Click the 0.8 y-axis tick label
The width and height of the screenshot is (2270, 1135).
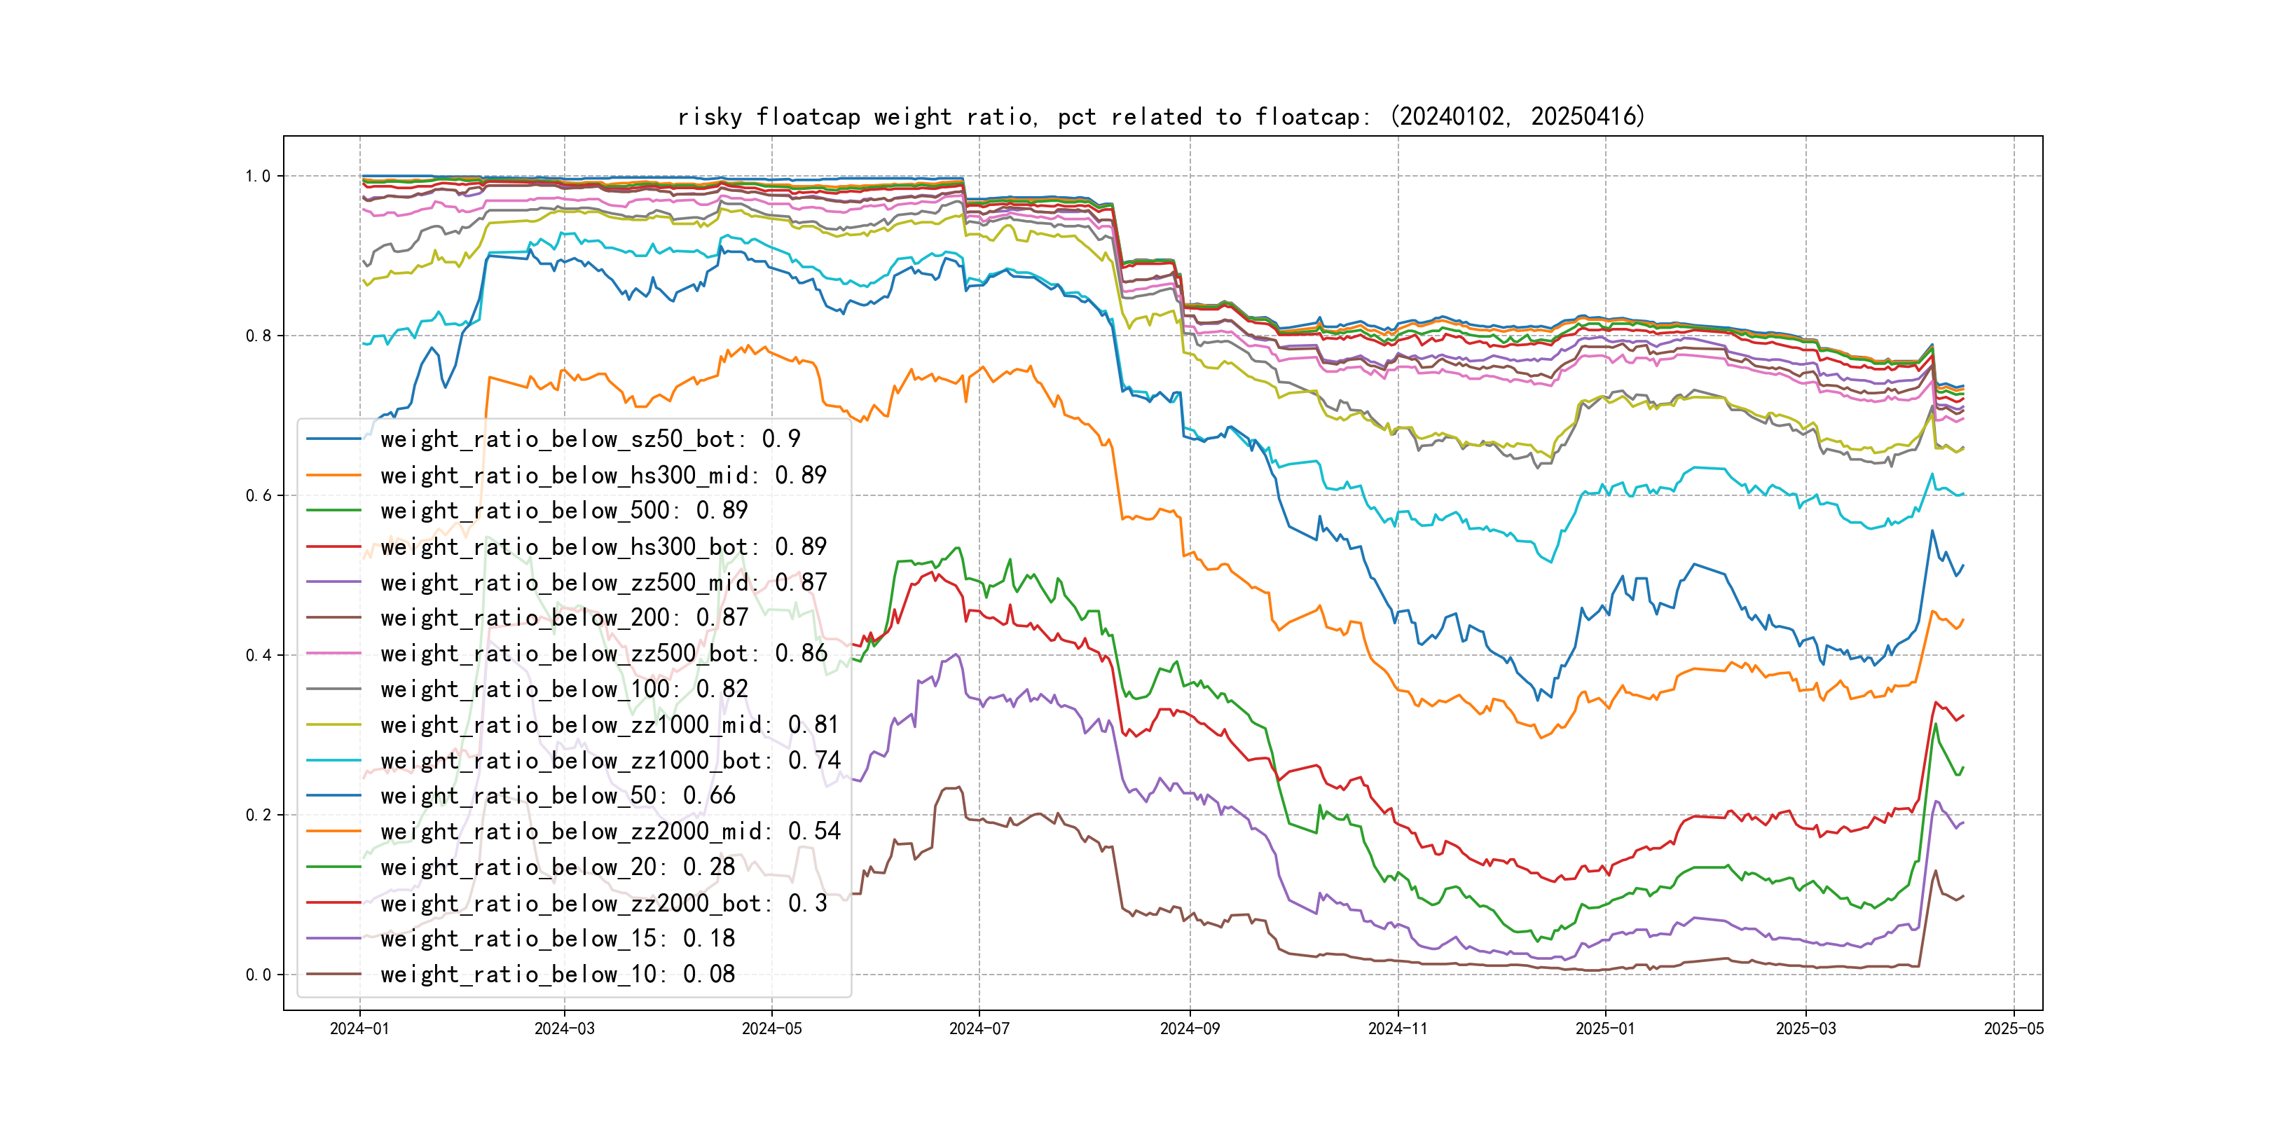pyautogui.click(x=259, y=336)
